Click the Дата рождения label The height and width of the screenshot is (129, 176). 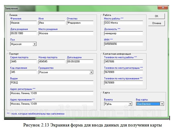pyautogui.click(x=19, y=29)
